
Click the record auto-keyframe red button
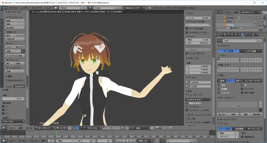tap(157, 141)
